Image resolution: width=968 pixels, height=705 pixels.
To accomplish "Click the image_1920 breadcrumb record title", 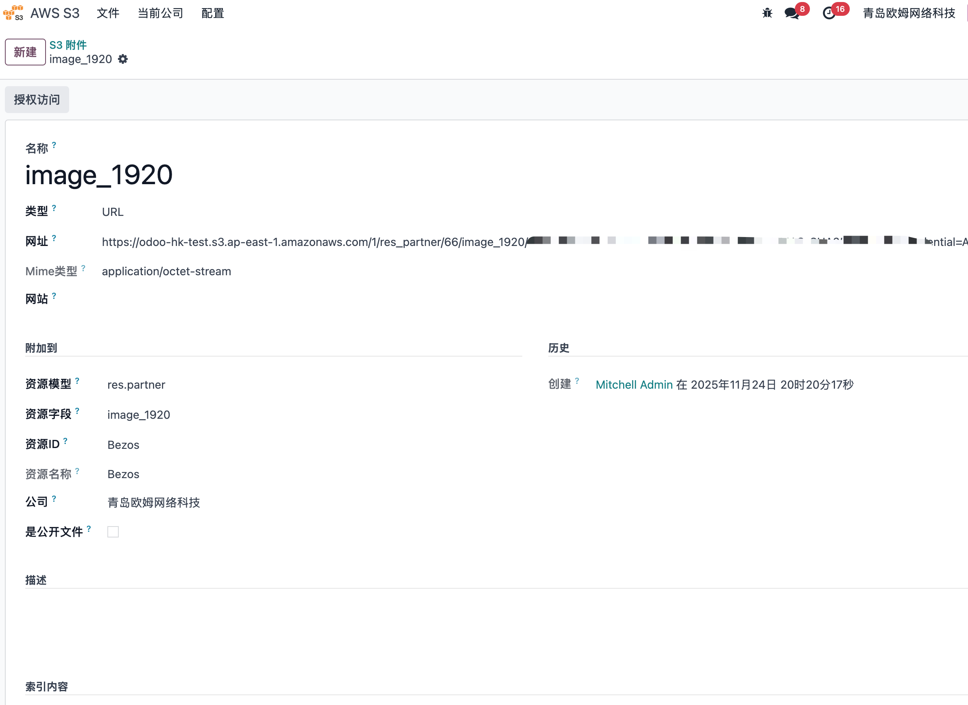I will tap(81, 59).
